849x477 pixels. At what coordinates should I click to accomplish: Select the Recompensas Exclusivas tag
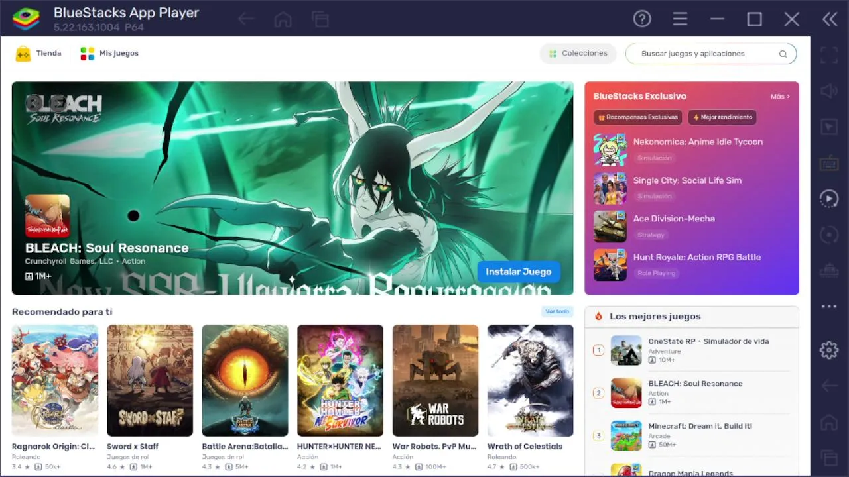pyautogui.click(x=637, y=117)
